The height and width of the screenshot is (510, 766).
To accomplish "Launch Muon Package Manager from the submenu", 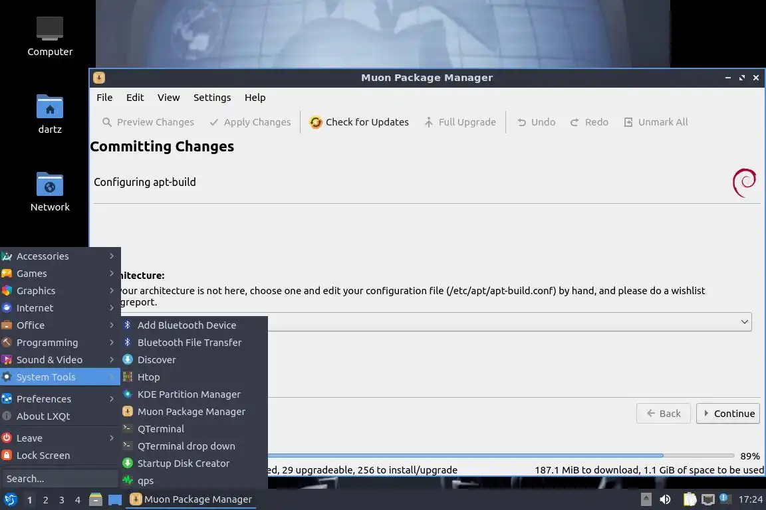I will click(x=194, y=412).
